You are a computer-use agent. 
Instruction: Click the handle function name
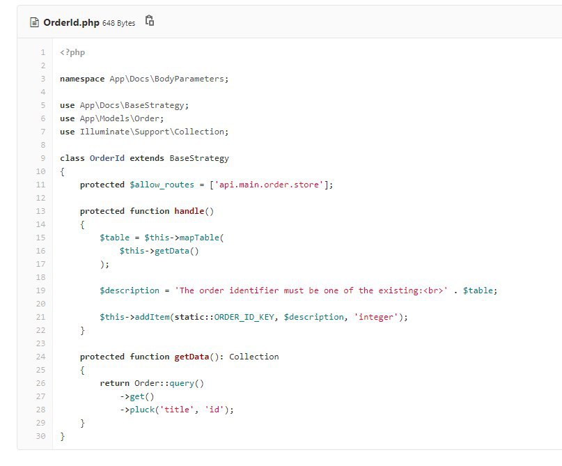coord(189,211)
